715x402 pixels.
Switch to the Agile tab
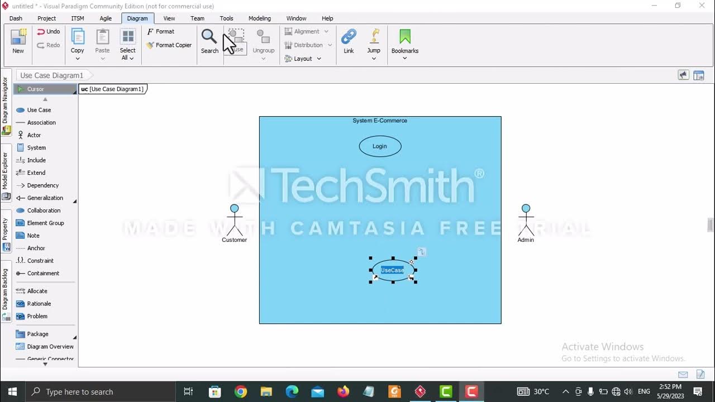(106, 18)
